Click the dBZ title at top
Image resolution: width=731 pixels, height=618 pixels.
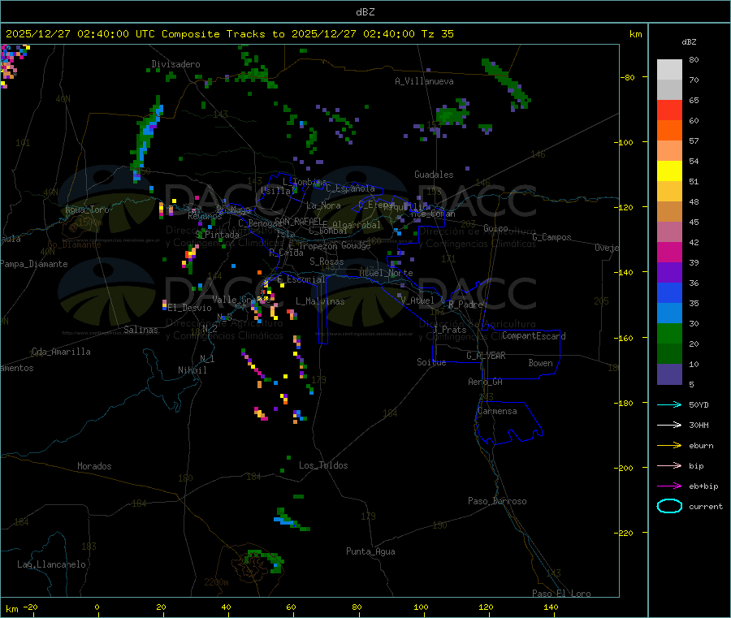365,12
